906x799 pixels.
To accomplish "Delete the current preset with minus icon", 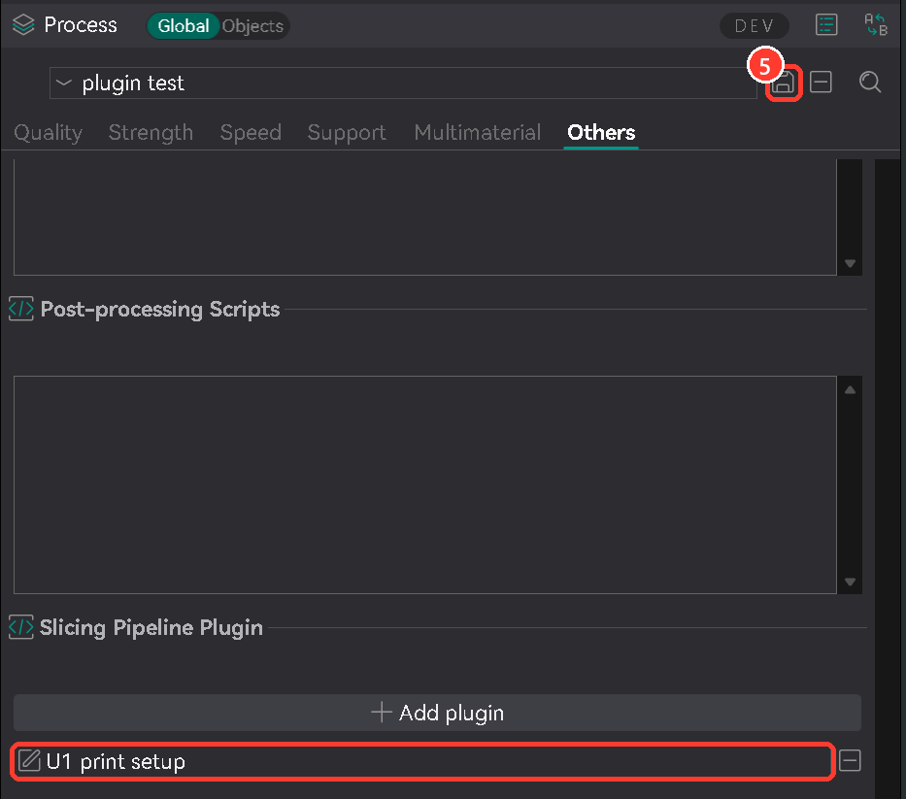I will (x=821, y=83).
